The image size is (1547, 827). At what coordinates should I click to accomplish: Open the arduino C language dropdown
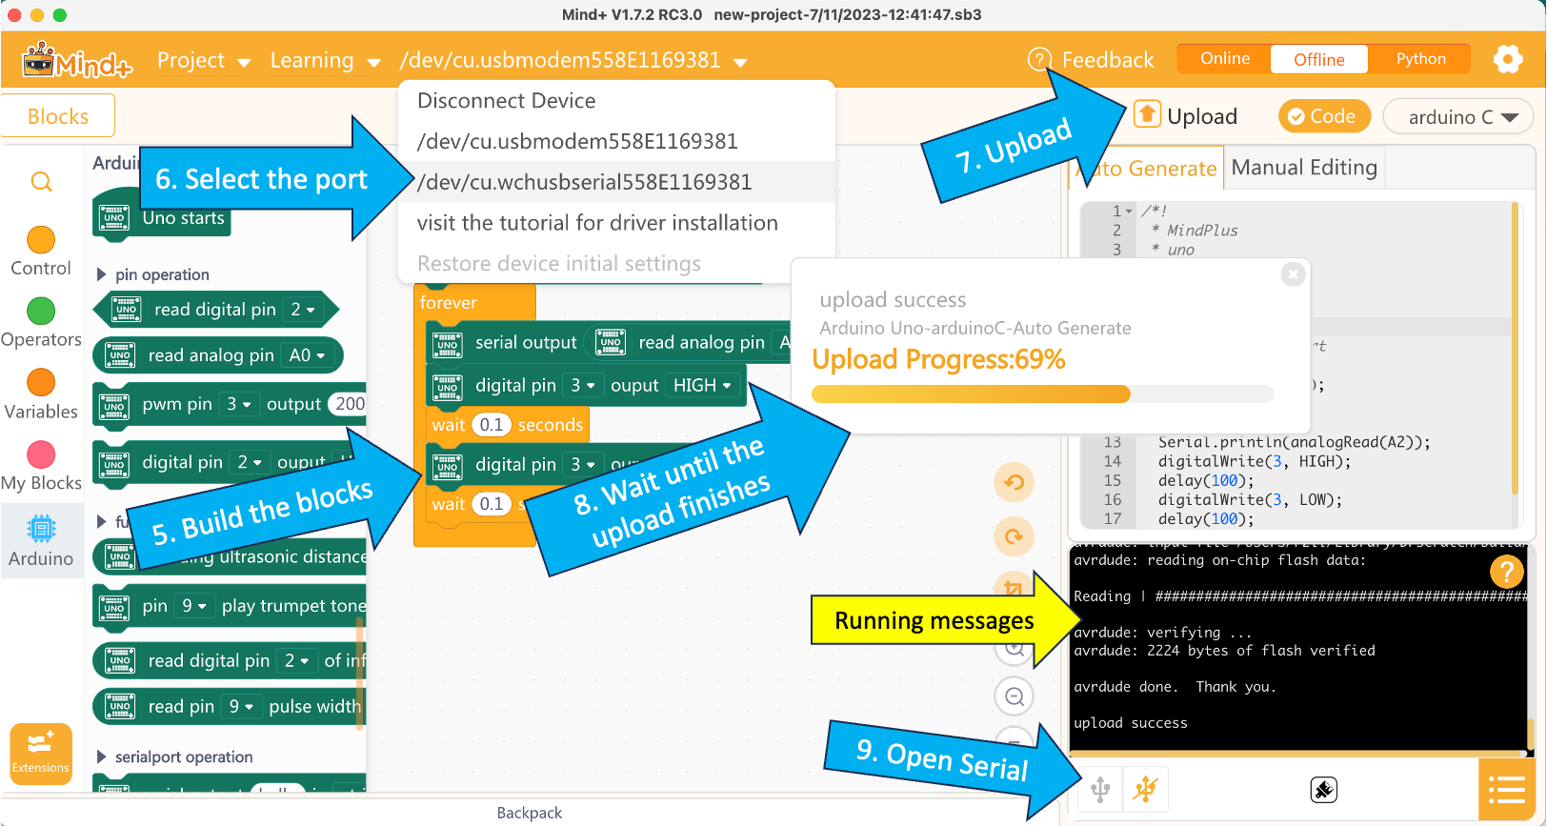tap(1458, 117)
